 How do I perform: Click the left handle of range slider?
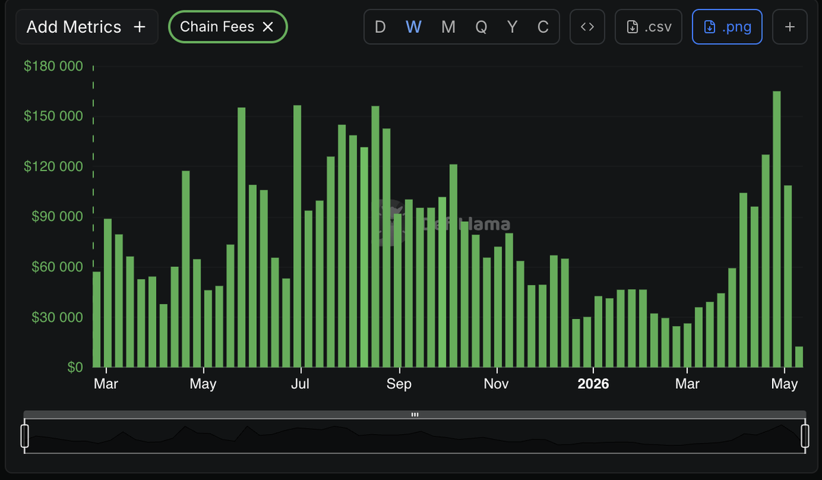pyautogui.click(x=25, y=436)
